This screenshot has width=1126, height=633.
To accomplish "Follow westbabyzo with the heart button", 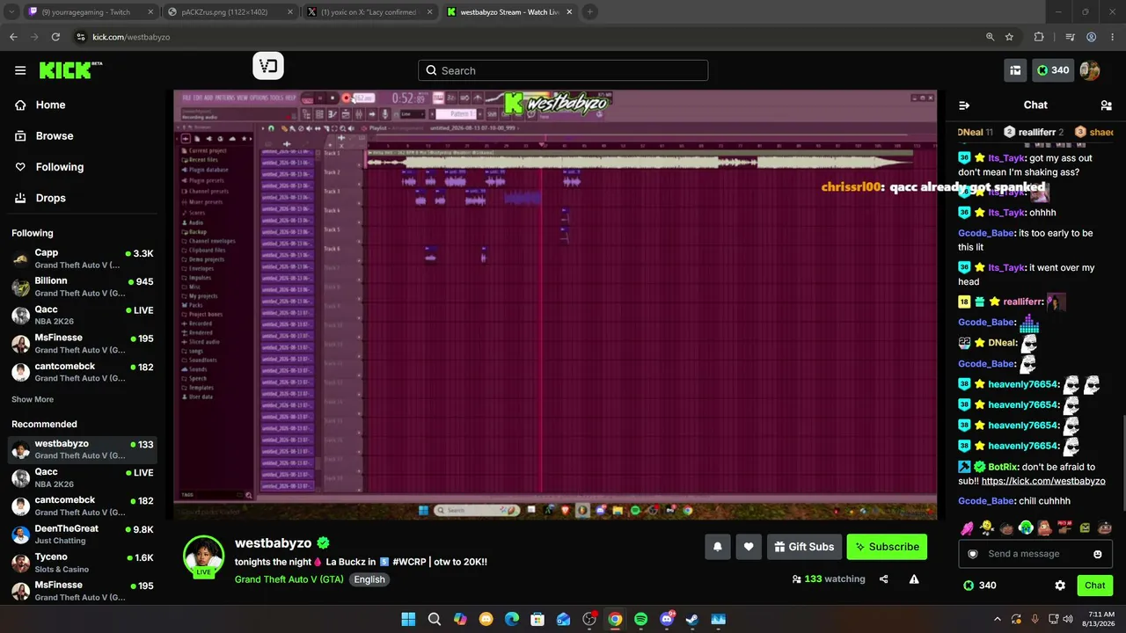I will [x=749, y=547].
